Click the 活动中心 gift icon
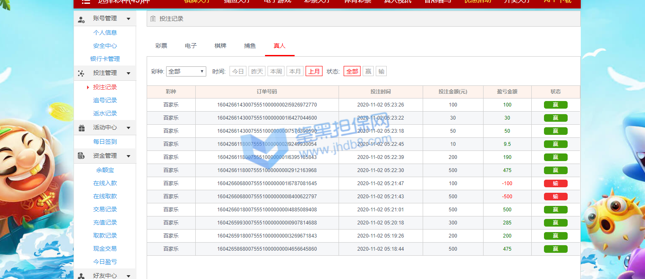Viewport: 645px width, 279px height. pos(81,128)
